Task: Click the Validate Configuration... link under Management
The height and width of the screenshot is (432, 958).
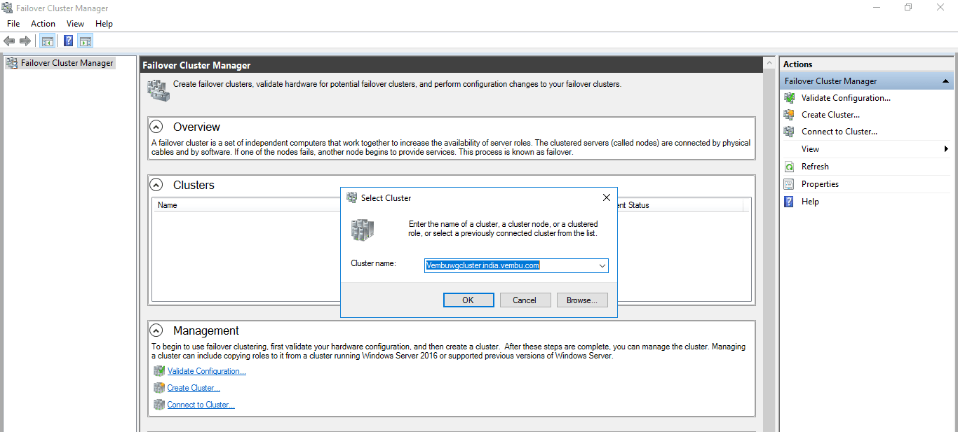Action: (x=207, y=371)
